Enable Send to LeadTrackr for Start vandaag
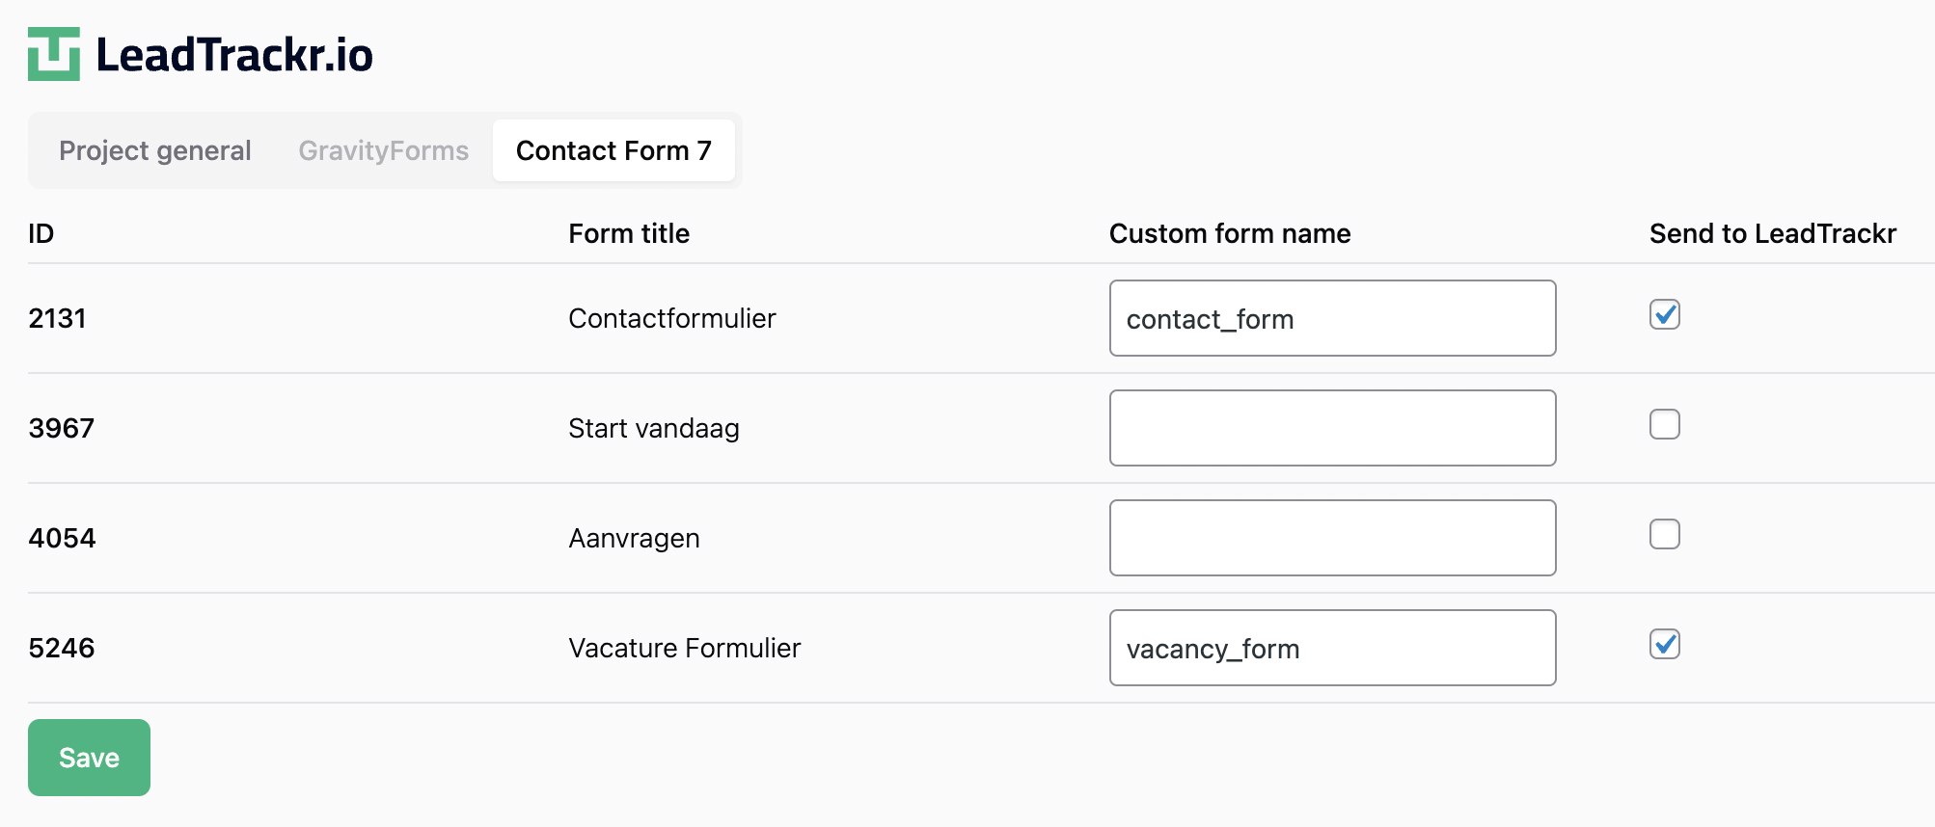This screenshot has width=1935, height=827. [1664, 424]
